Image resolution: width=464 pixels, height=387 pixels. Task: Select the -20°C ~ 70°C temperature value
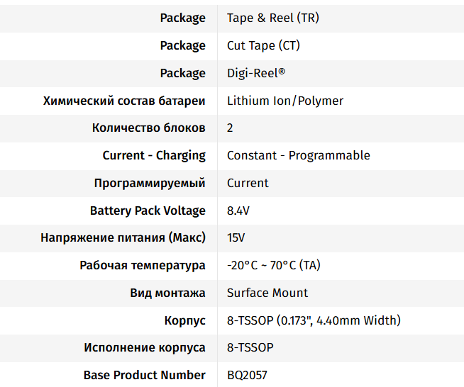[x=274, y=265]
